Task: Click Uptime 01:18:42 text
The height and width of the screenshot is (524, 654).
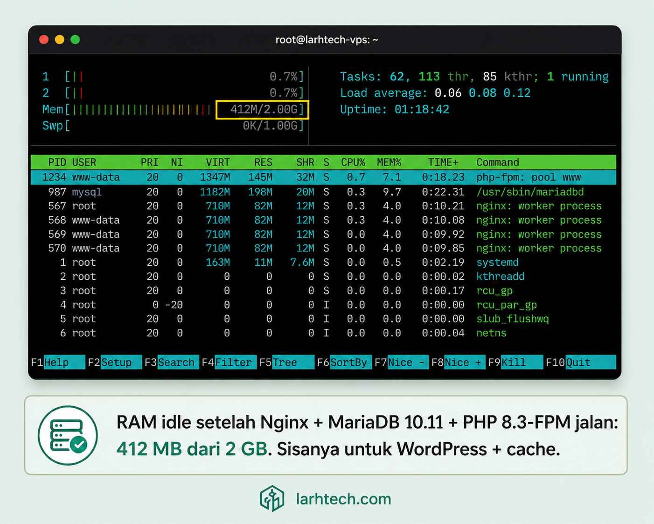Action: pos(395,109)
